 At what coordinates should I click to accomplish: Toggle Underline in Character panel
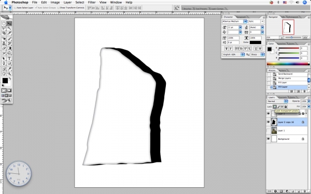(x=256, y=49)
